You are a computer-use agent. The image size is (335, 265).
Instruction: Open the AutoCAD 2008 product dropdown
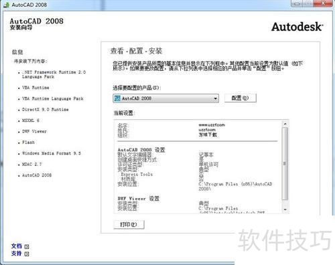click(165, 98)
